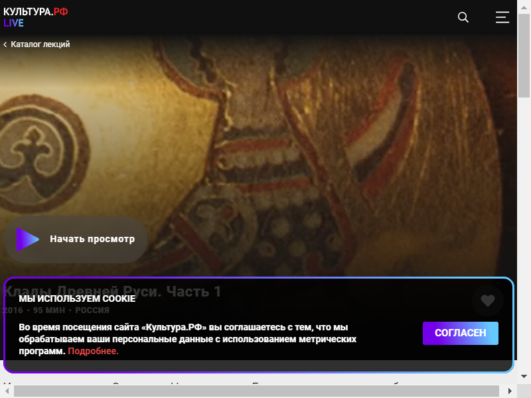Open the Подробнее link in cookie notice

[93, 351]
